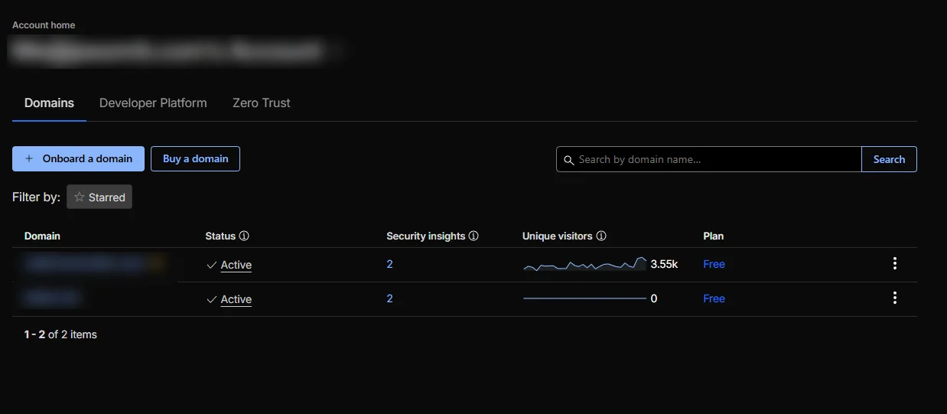
Task: Click the Active status of the second domain
Action: [236, 299]
